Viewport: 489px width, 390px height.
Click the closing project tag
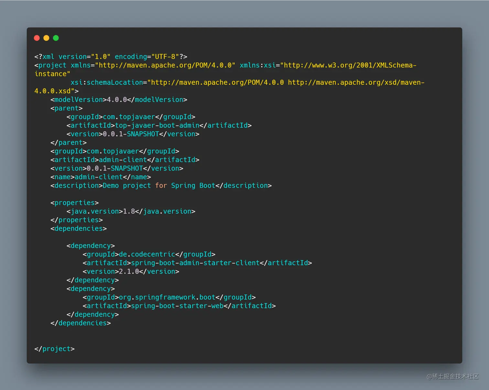(x=54, y=349)
